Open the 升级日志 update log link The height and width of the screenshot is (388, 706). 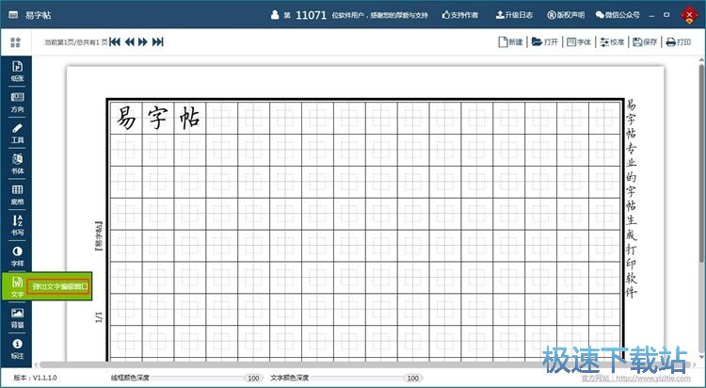click(x=513, y=15)
